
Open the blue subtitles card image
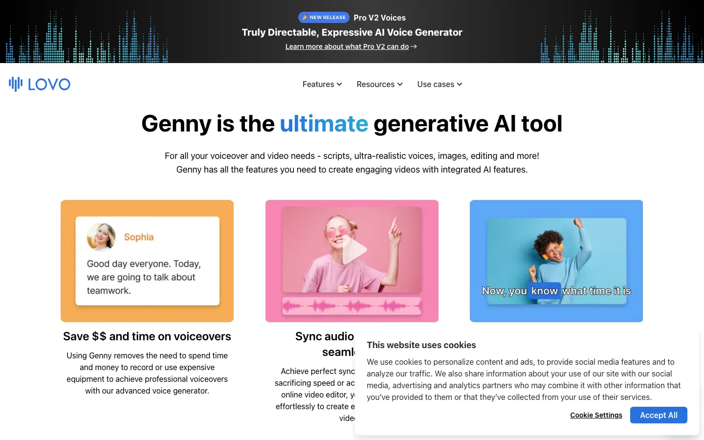coord(556,261)
